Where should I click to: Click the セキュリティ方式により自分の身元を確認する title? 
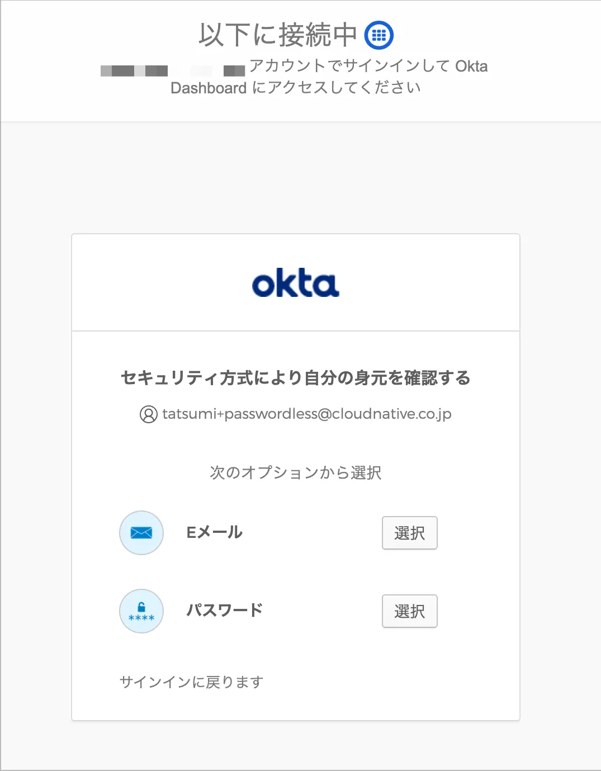point(296,378)
